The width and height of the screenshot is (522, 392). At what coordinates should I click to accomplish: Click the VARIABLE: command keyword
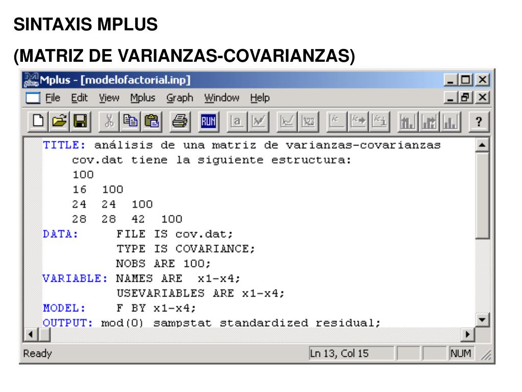tap(75, 278)
